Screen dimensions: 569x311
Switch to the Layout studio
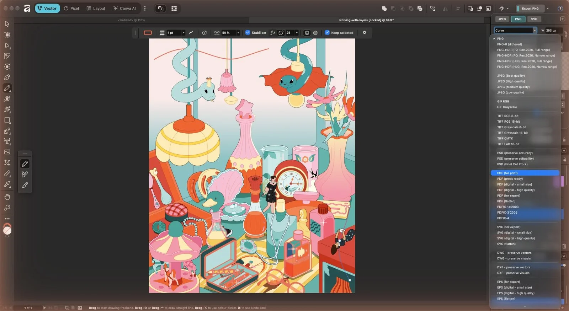click(96, 9)
